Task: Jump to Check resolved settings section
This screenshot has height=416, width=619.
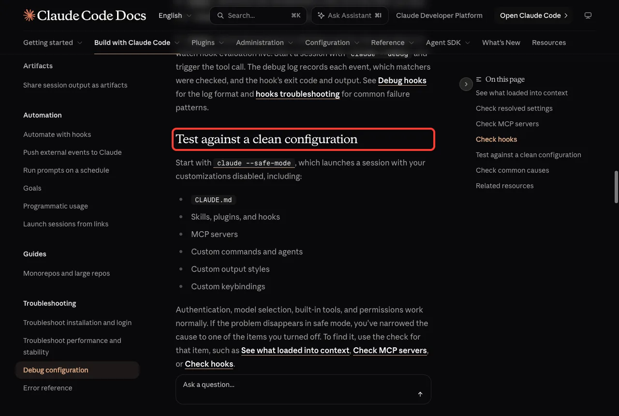Action: tap(514, 108)
